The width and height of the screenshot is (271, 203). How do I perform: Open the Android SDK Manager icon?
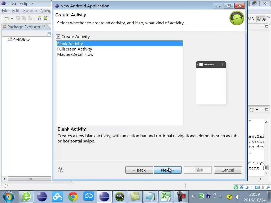pyautogui.click(x=40, y=18)
